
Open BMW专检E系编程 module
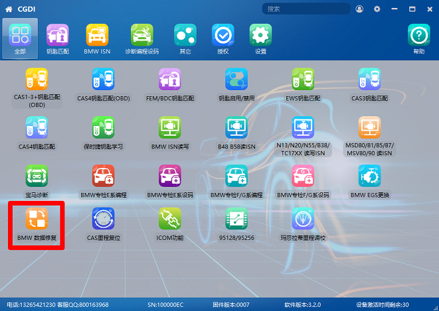click(x=104, y=181)
